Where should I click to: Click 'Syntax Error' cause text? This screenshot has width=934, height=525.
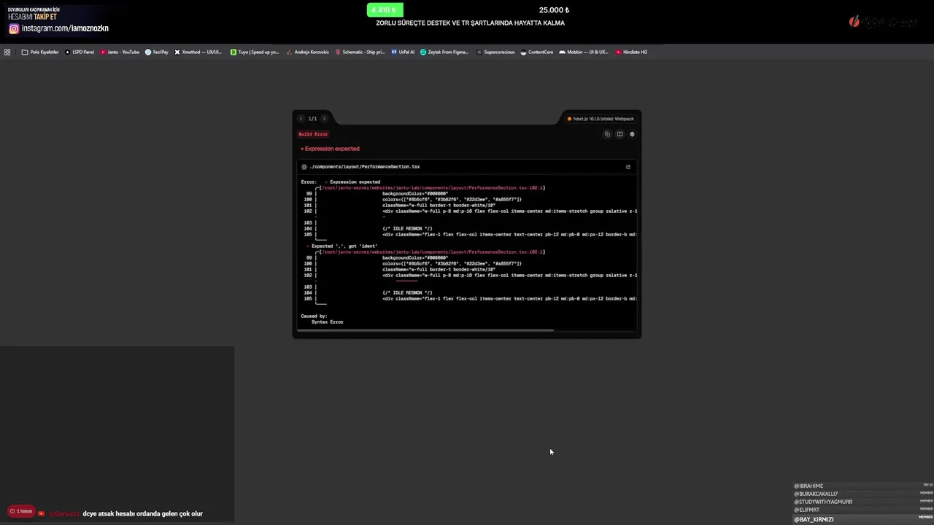[x=327, y=322]
